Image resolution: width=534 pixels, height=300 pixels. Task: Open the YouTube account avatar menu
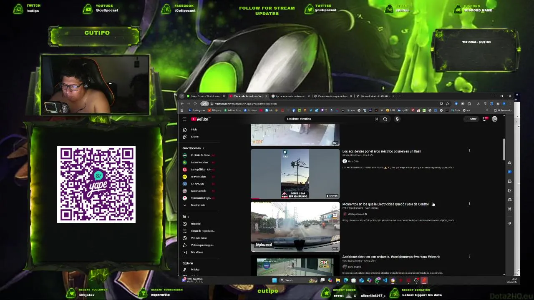(494, 119)
